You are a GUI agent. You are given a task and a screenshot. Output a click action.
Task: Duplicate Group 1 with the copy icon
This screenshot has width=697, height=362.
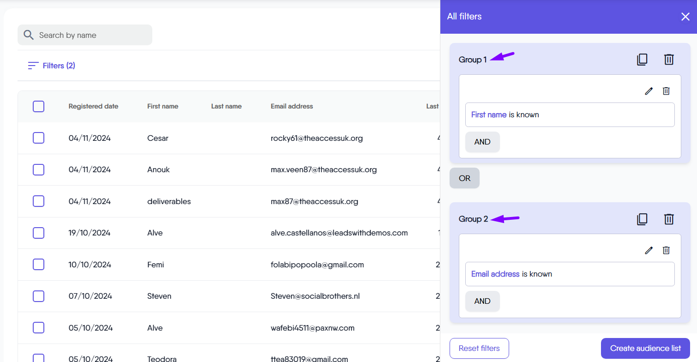click(642, 60)
